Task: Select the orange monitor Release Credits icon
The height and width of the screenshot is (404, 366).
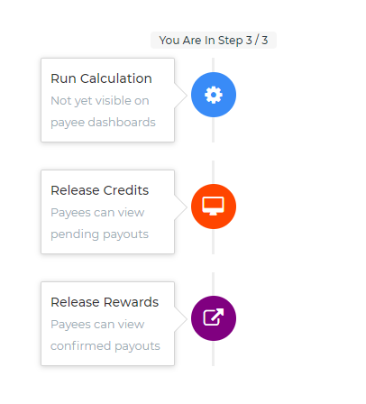Action: (214, 207)
